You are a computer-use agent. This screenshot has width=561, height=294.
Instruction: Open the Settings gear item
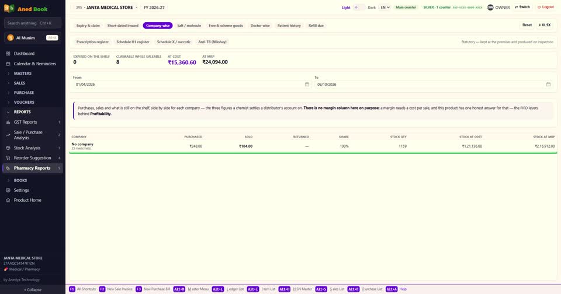33,190
